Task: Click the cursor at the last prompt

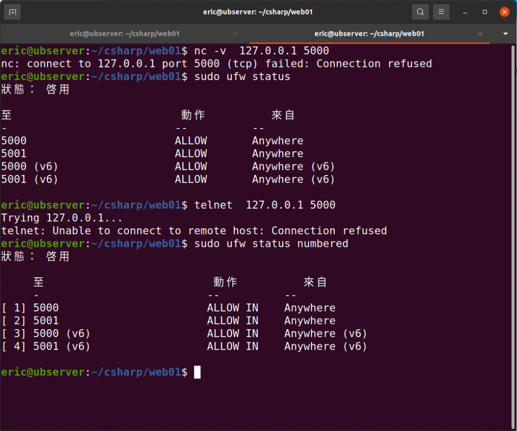Action: click(x=197, y=372)
